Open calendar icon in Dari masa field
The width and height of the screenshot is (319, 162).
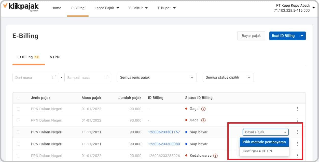[x=54, y=78]
